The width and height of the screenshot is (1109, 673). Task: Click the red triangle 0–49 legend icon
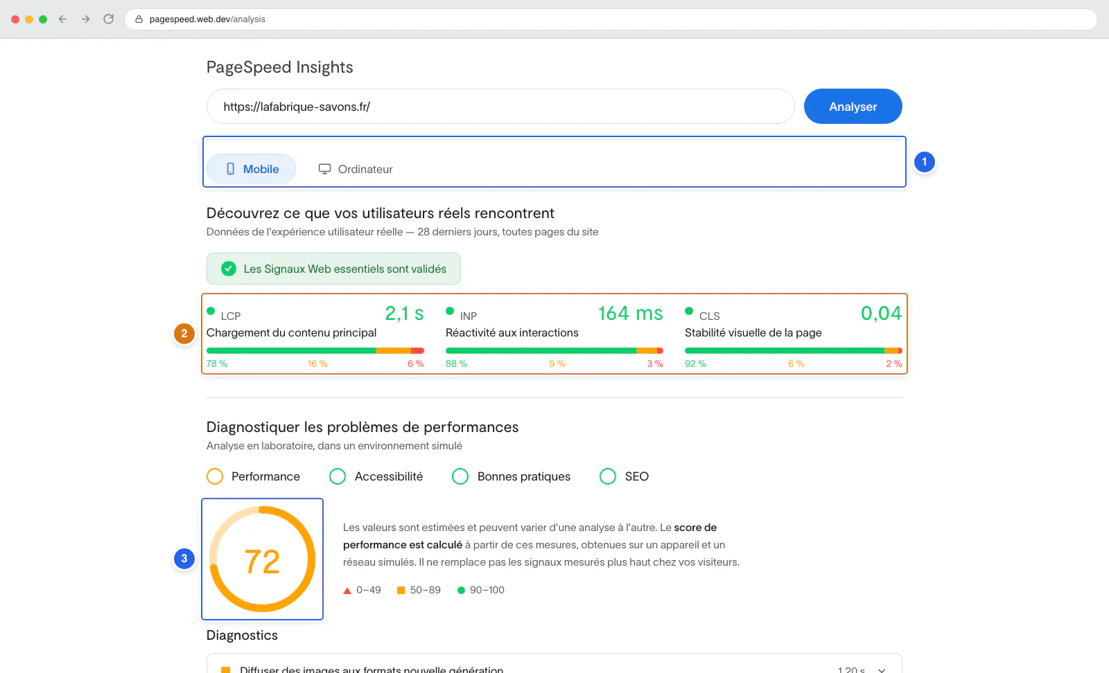(x=347, y=591)
